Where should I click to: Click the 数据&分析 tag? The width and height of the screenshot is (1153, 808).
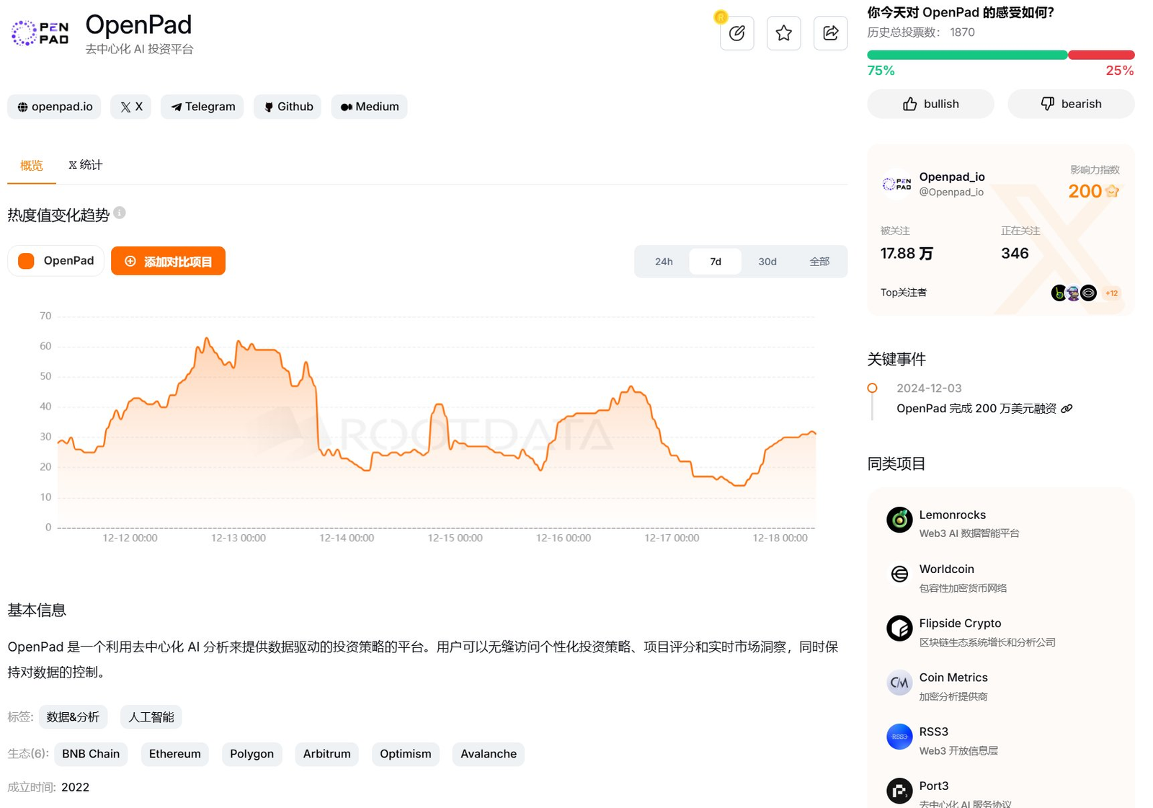click(73, 717)
